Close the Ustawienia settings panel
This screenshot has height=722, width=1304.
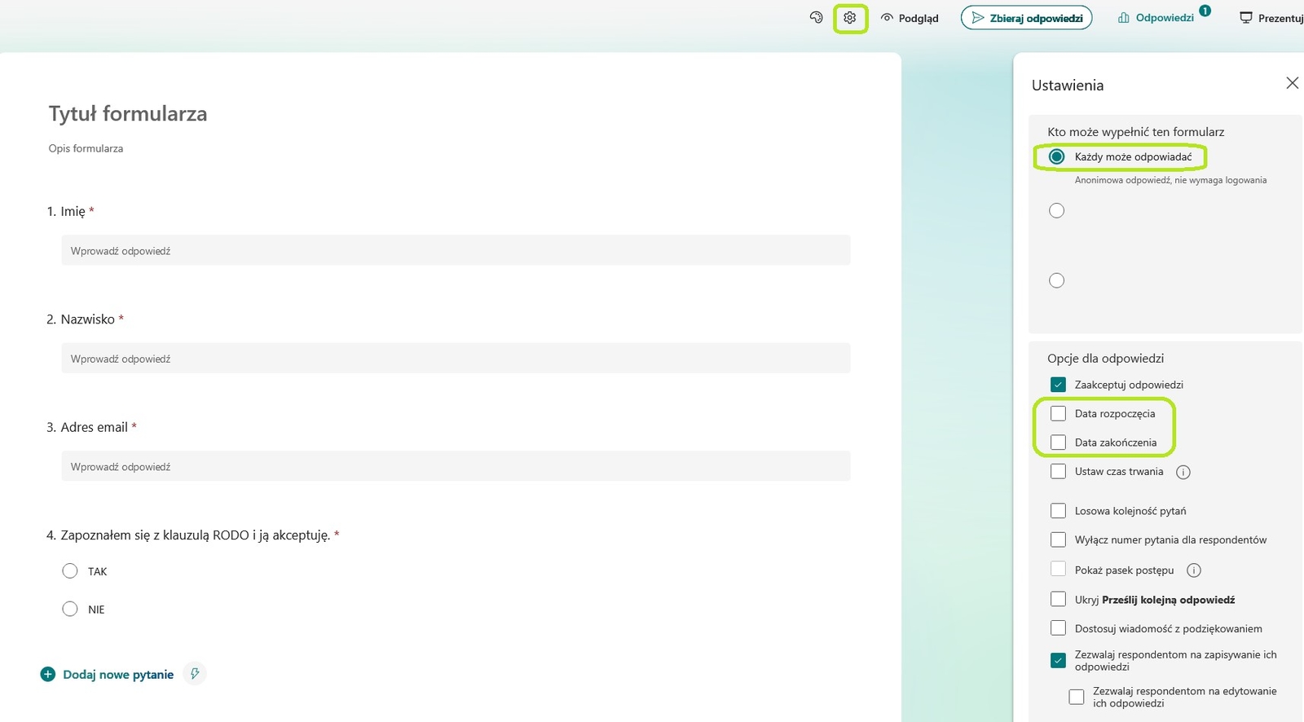(x=1292, y=83)
